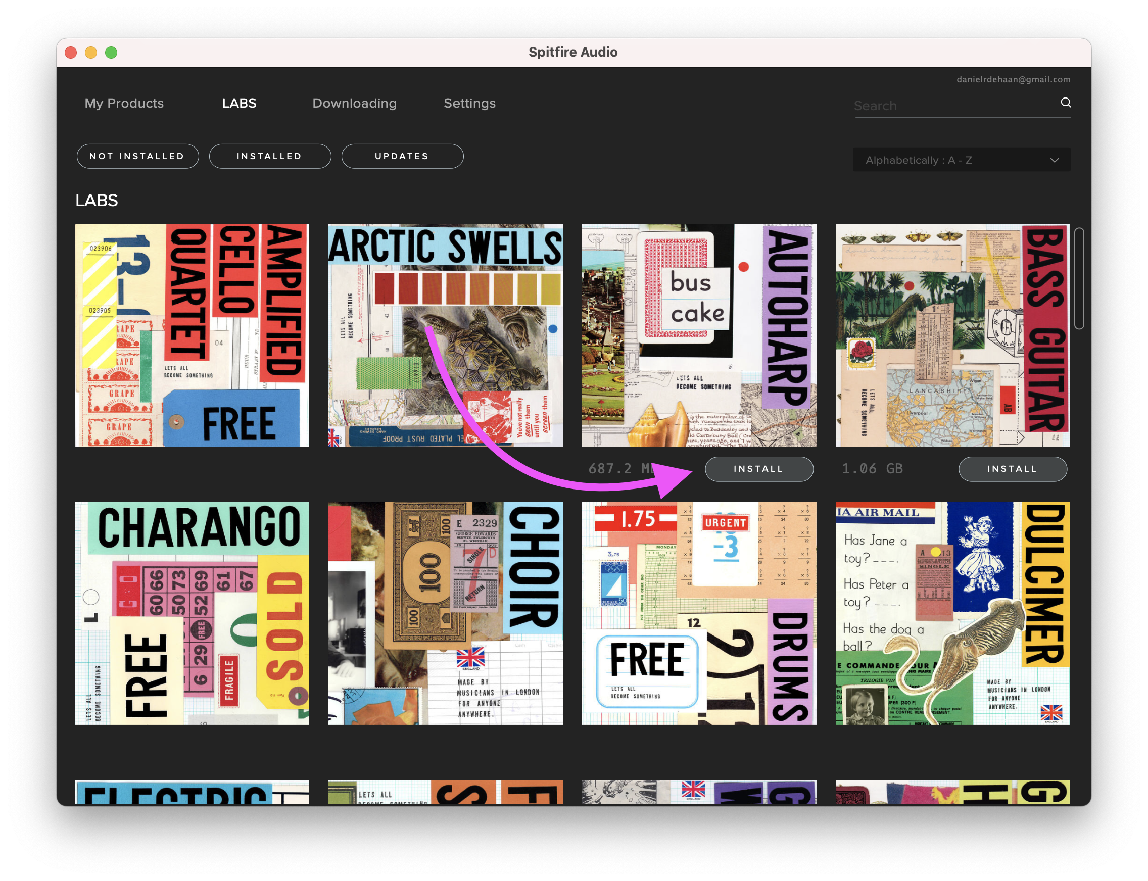
Task: Open the Arctic Swells library artwork
Action: coord(445,335)
